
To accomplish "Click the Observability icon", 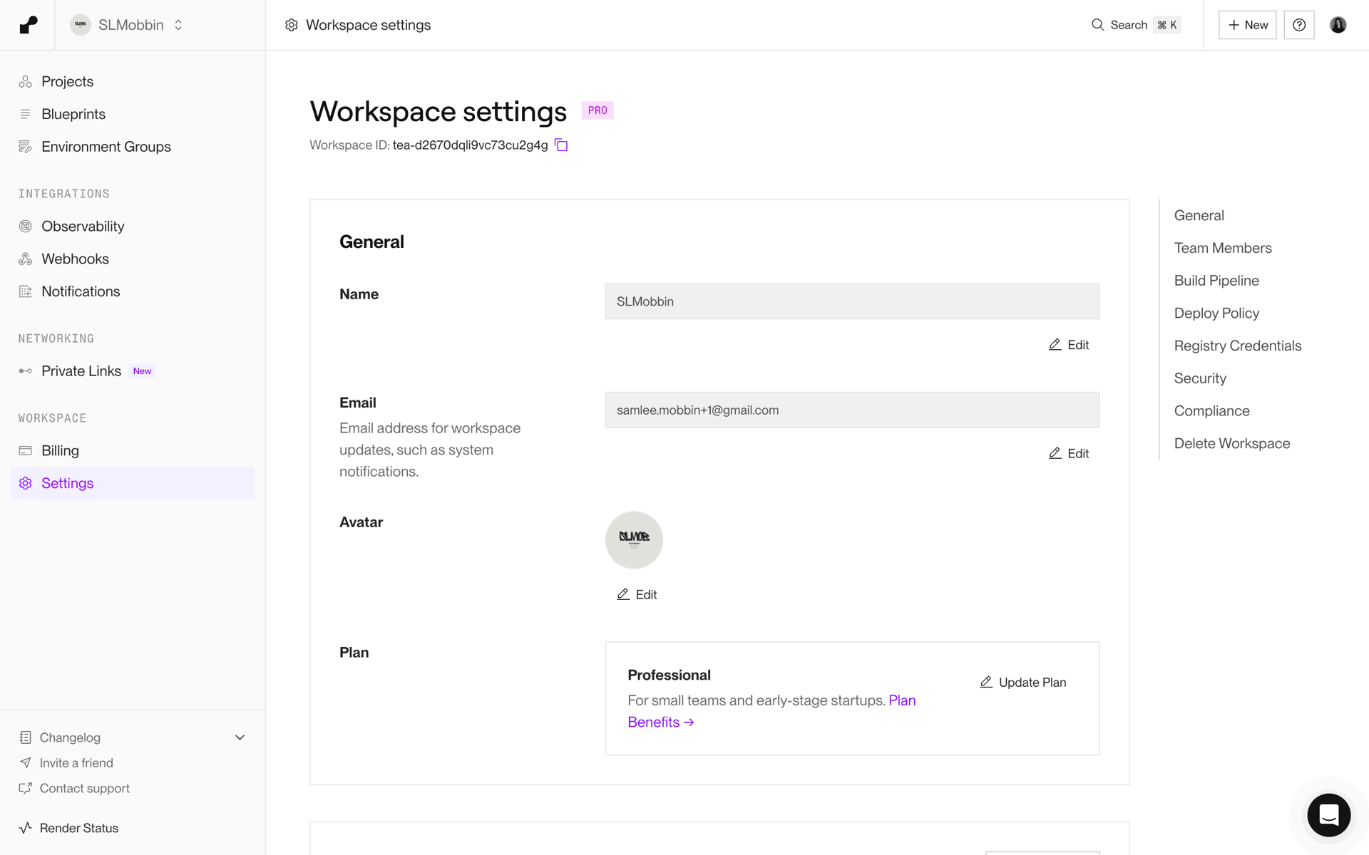I will [x=26, y=227].
